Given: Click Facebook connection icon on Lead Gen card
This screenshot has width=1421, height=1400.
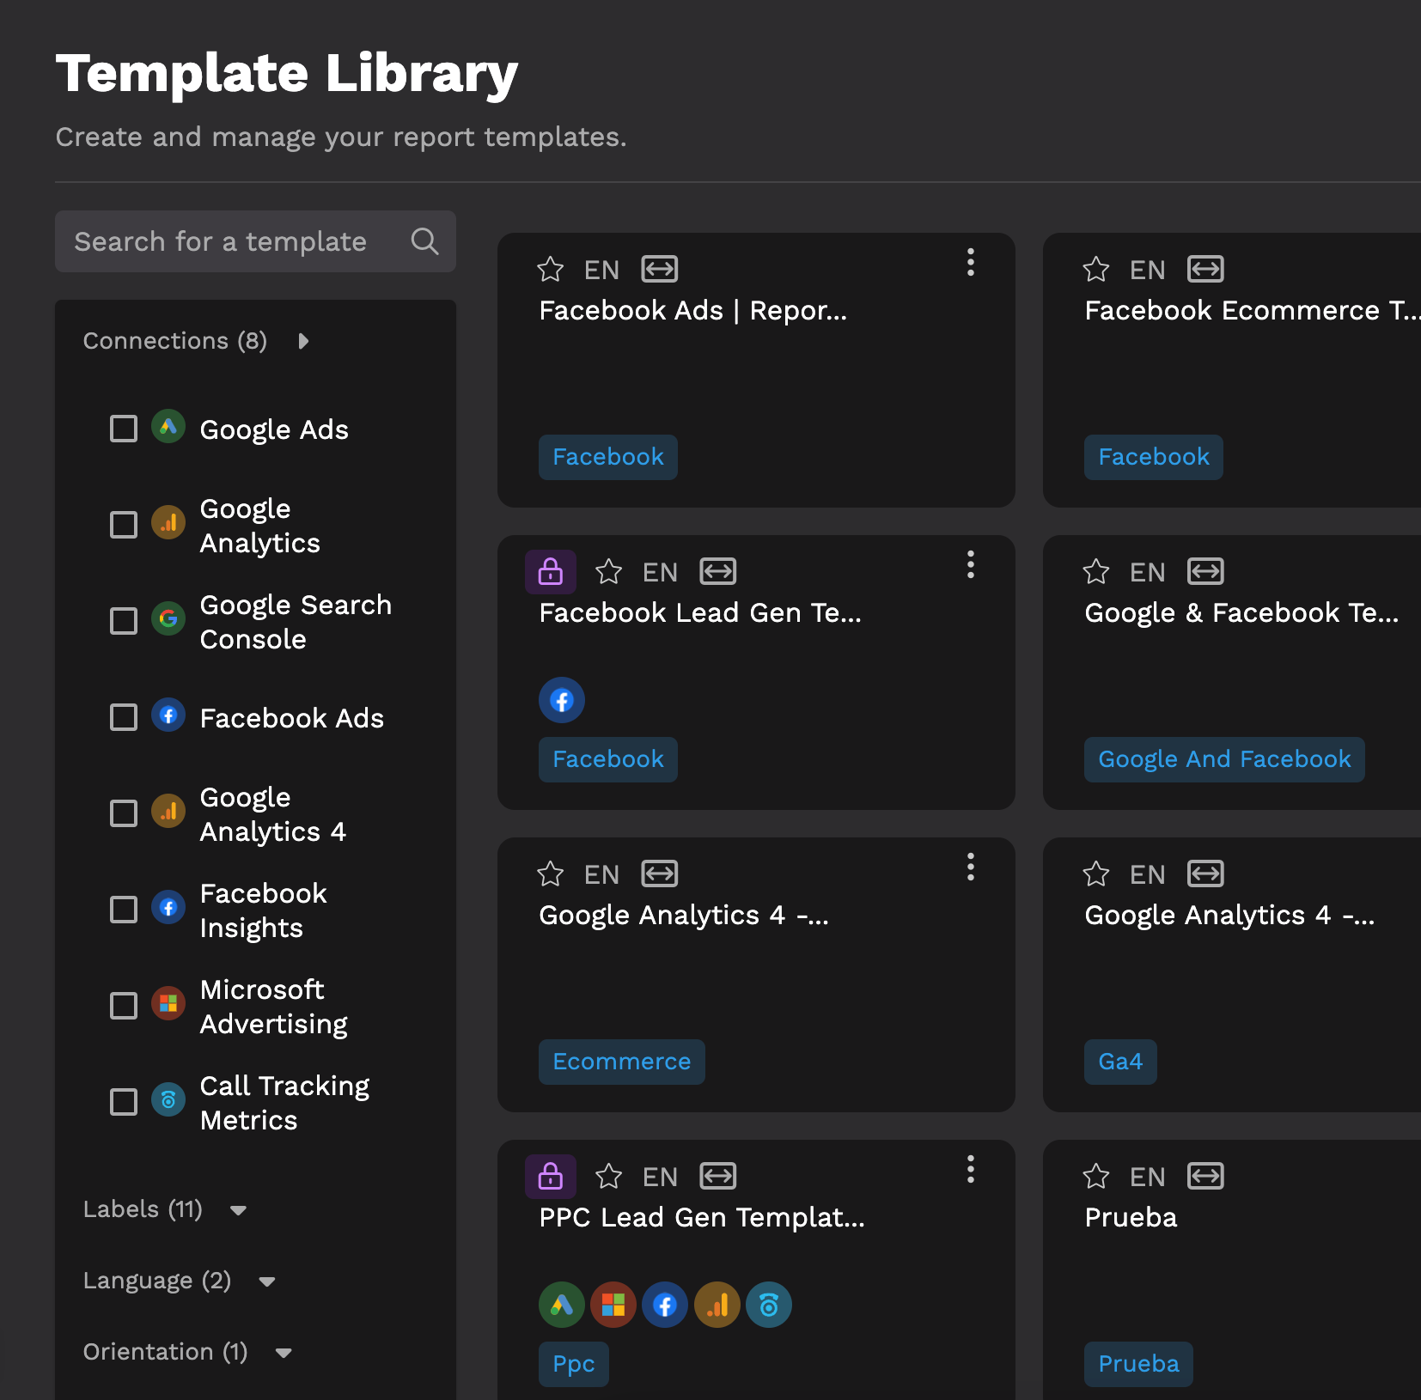Looking at the screenshot, I should (x=562, y=701).
